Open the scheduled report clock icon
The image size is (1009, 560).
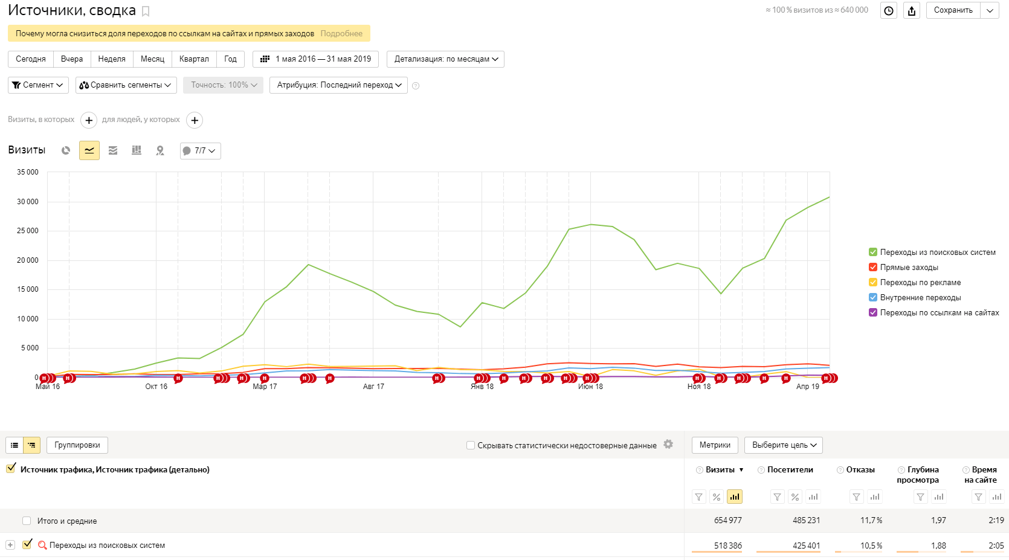(889, 10)
